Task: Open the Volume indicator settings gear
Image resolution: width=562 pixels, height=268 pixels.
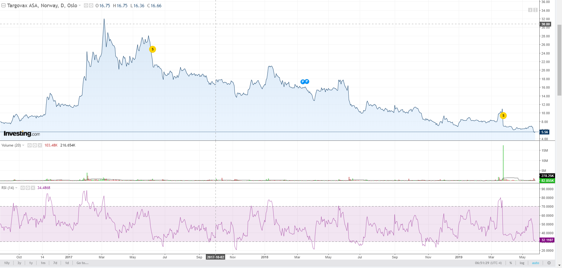Action: click(35, 145)
